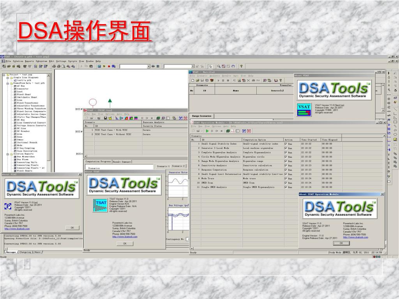Image resolution: width=399 pixels, height=299 pixels.
Task: Click the sigma tool in the right palette
Action: point(389,163)
